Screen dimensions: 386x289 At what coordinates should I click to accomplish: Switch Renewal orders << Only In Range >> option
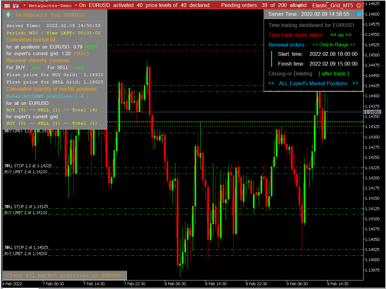(x=334, y=45)
